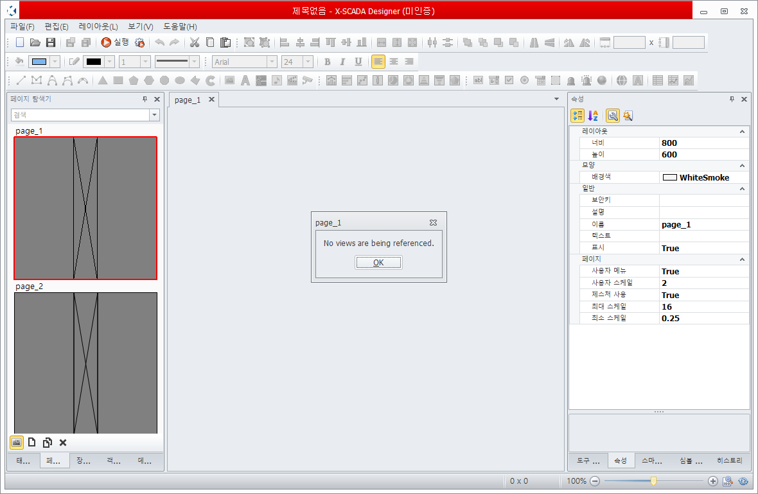Insert a checkbox control from the toolbar
758x494 pixels.
[509, 80]
